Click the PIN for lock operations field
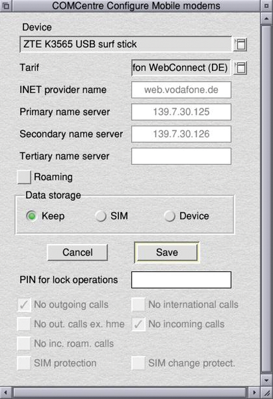273x399 pixels. tap(181, 280)
